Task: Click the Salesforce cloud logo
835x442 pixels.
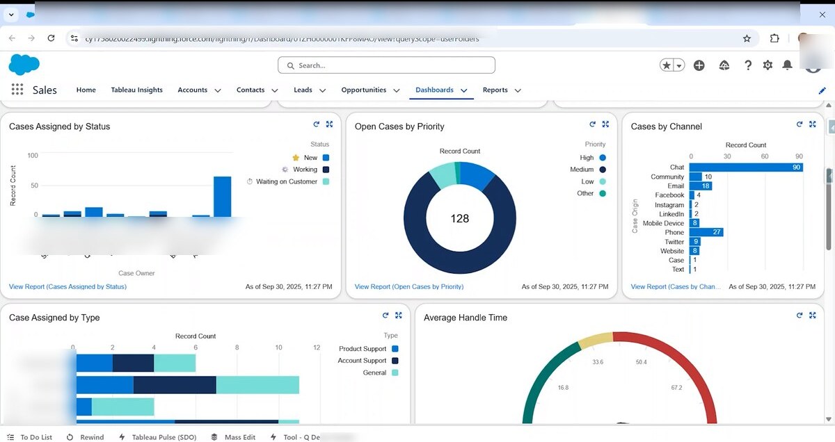Action: [24, 65]
